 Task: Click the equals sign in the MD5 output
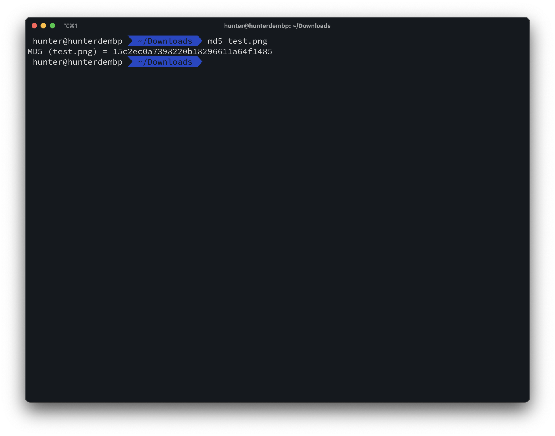point(105,51)
